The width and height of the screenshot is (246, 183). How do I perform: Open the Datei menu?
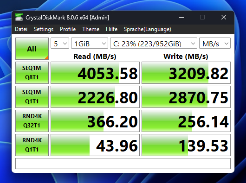pyautogui.click(x=21, y=29)
